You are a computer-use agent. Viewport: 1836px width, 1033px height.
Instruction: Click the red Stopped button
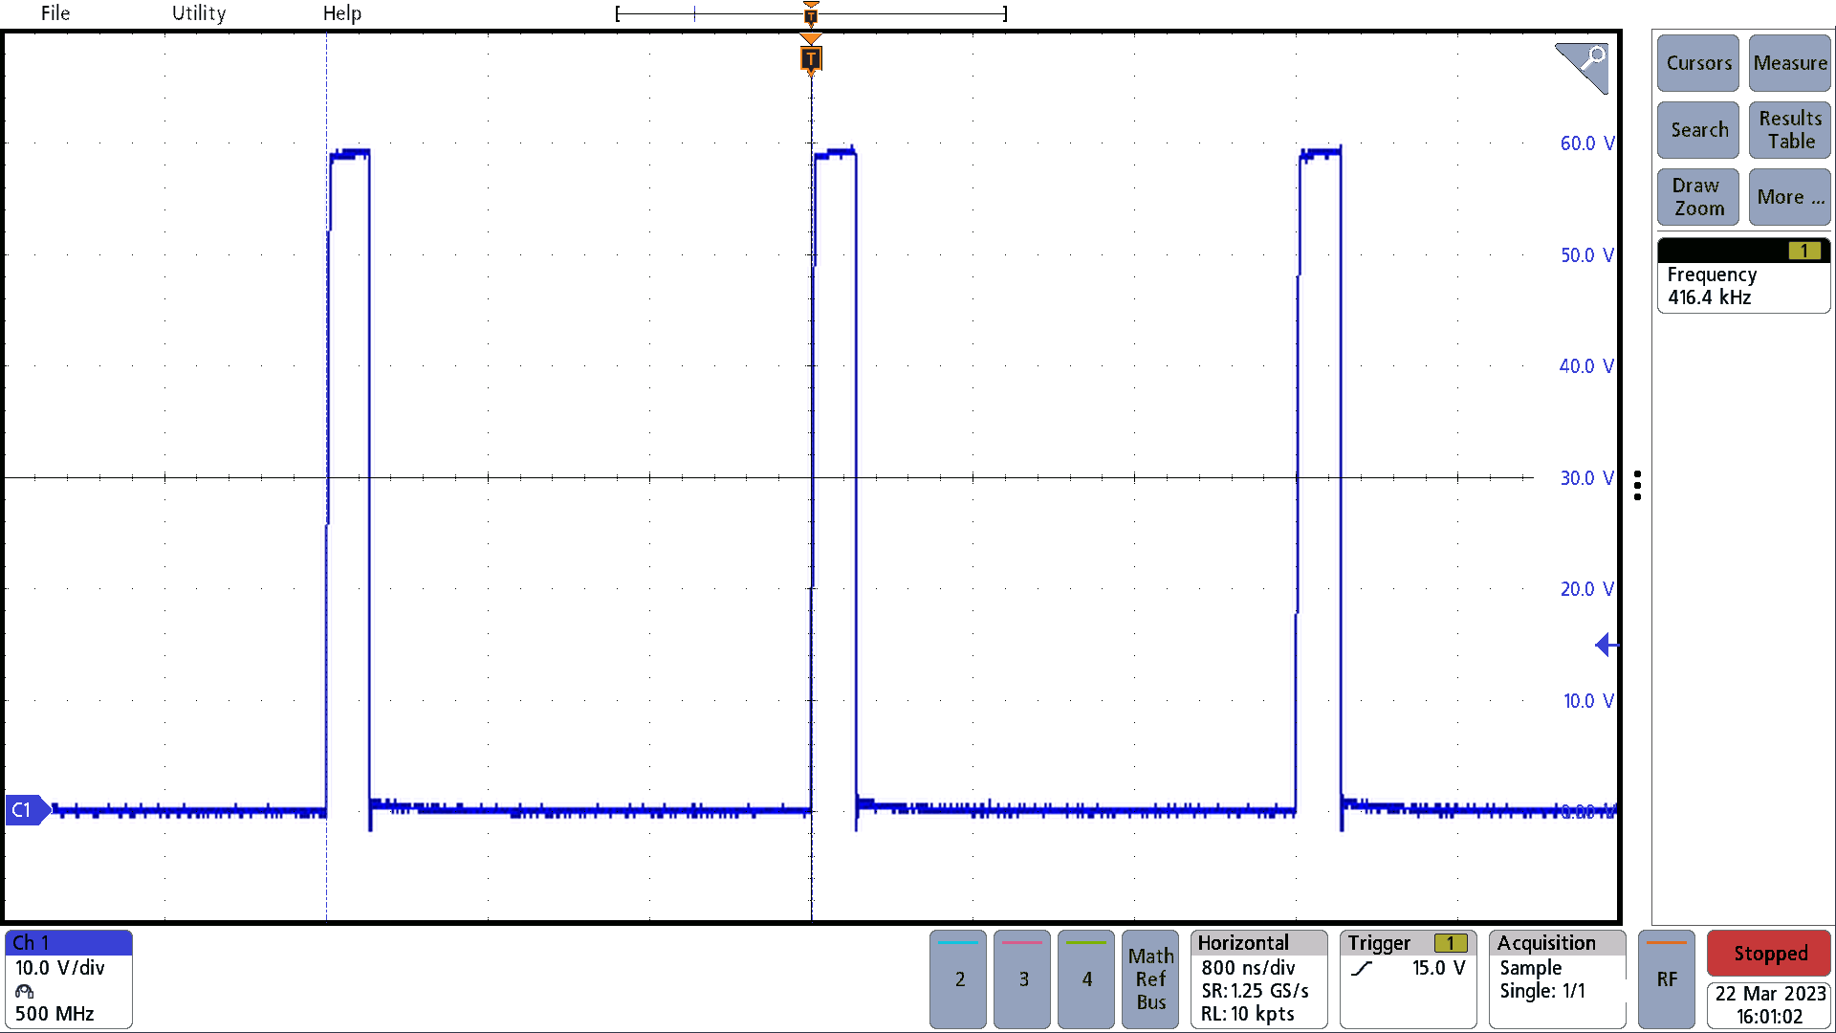tap(1769, 954)
